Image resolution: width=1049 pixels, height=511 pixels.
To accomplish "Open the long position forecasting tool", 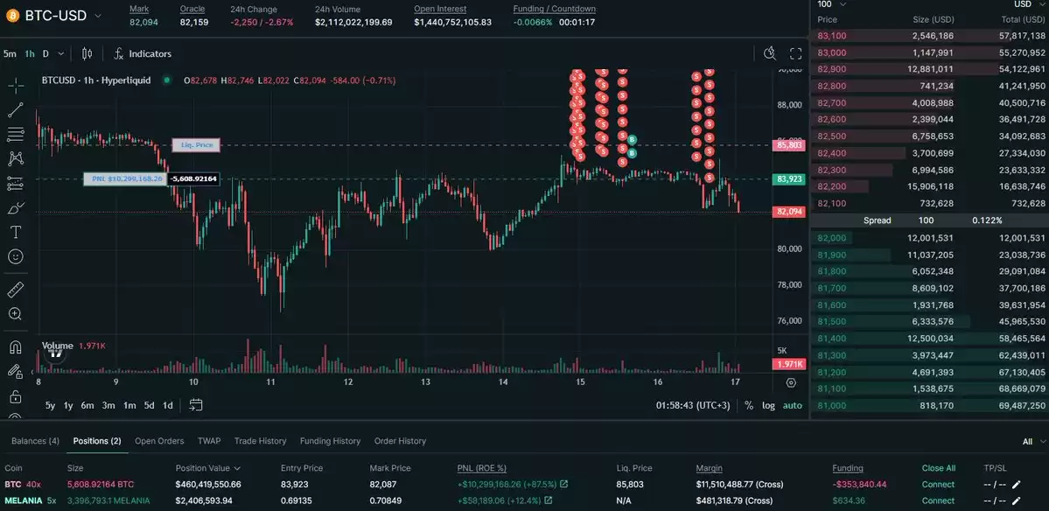I will pos(16,183).
